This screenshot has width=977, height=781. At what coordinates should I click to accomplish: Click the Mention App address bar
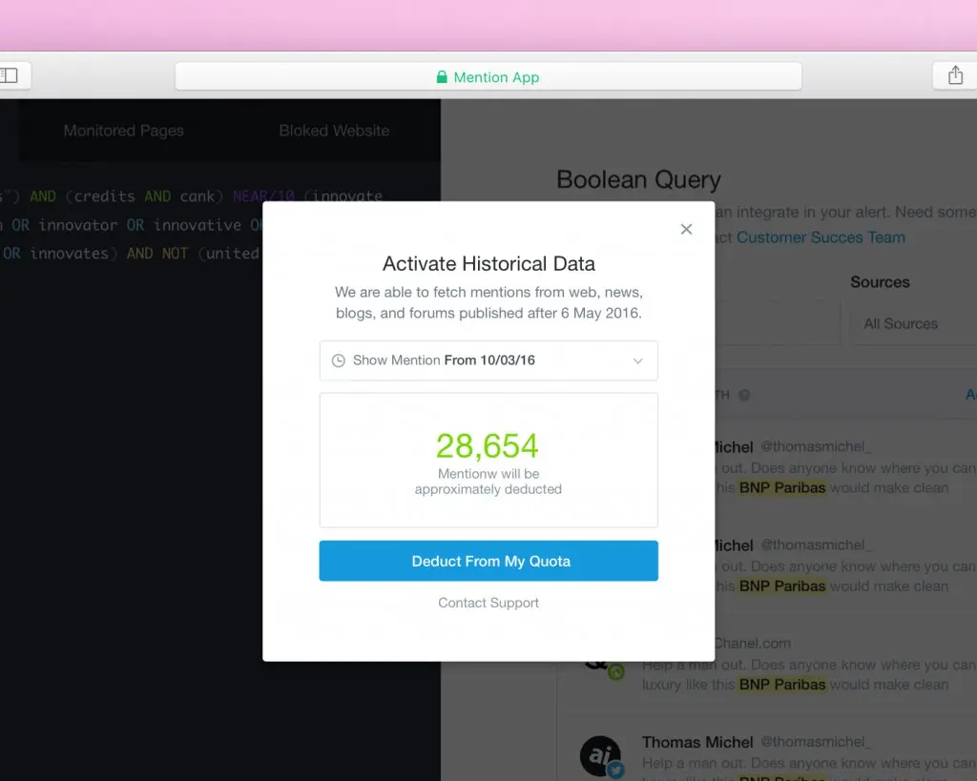488,77
